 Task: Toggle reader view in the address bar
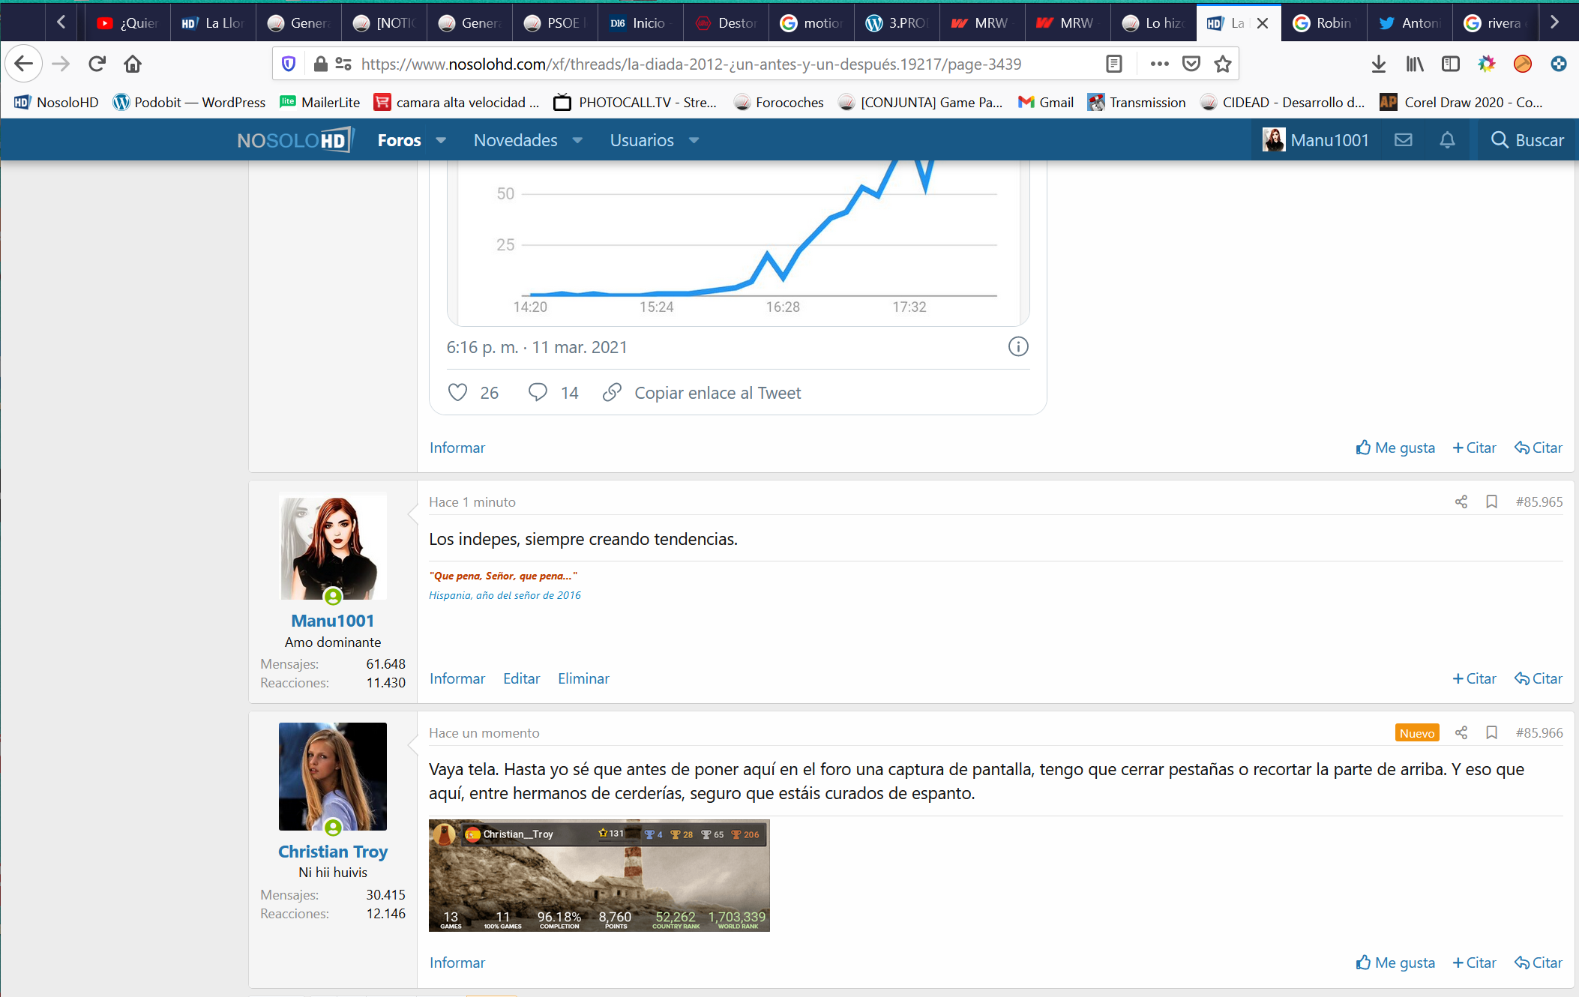pos(1114,64)
